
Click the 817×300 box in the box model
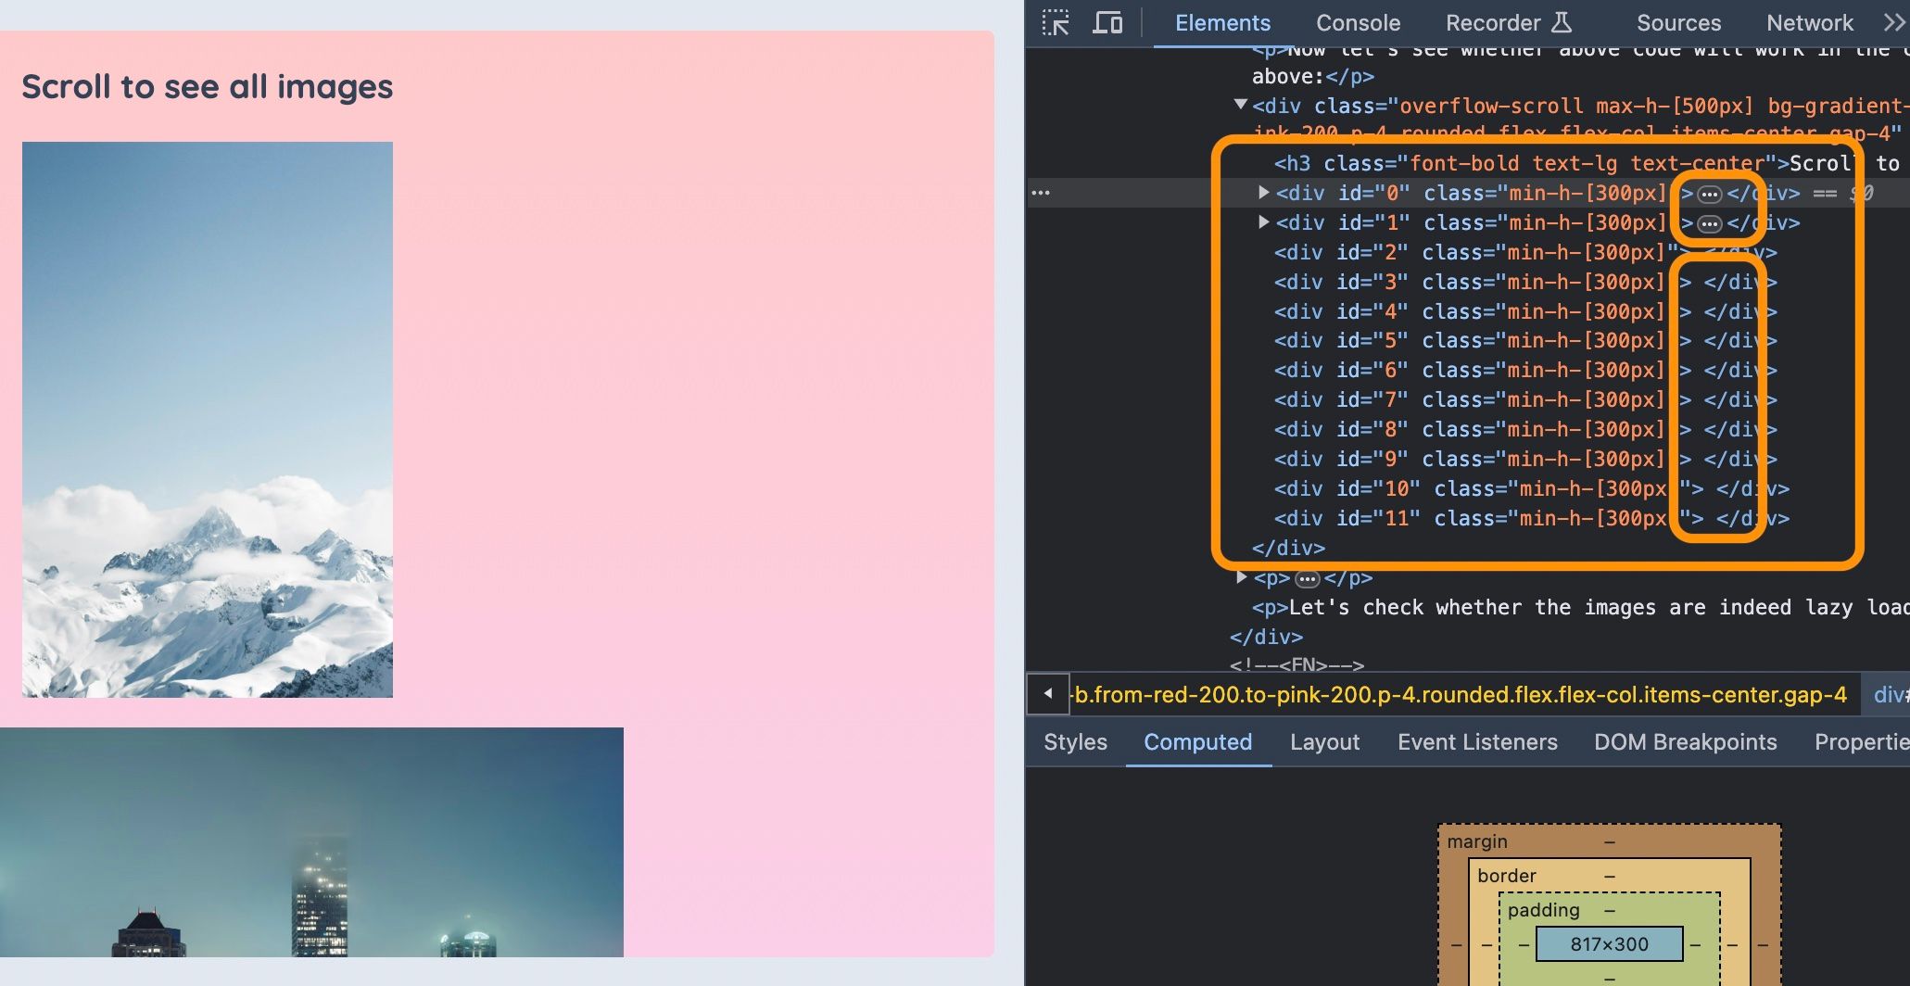click(1608, 944)
